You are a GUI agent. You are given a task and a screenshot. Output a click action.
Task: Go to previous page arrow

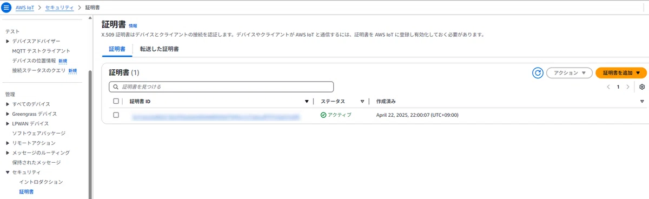(608, 87)
